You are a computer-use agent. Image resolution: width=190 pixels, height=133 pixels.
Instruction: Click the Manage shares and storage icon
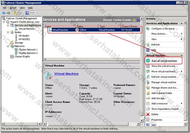point(148,88)
